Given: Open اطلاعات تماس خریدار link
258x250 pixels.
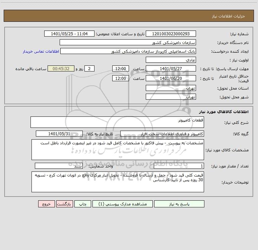Looking at the screenshot, I should pos(41,51).
